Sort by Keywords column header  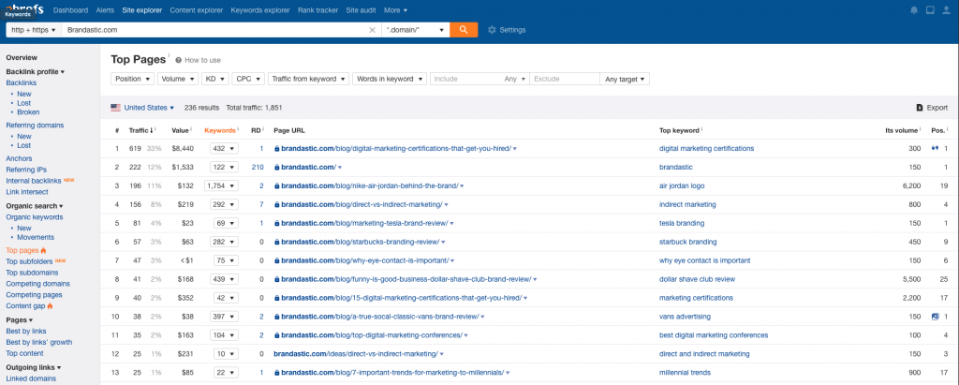point(219,130)
